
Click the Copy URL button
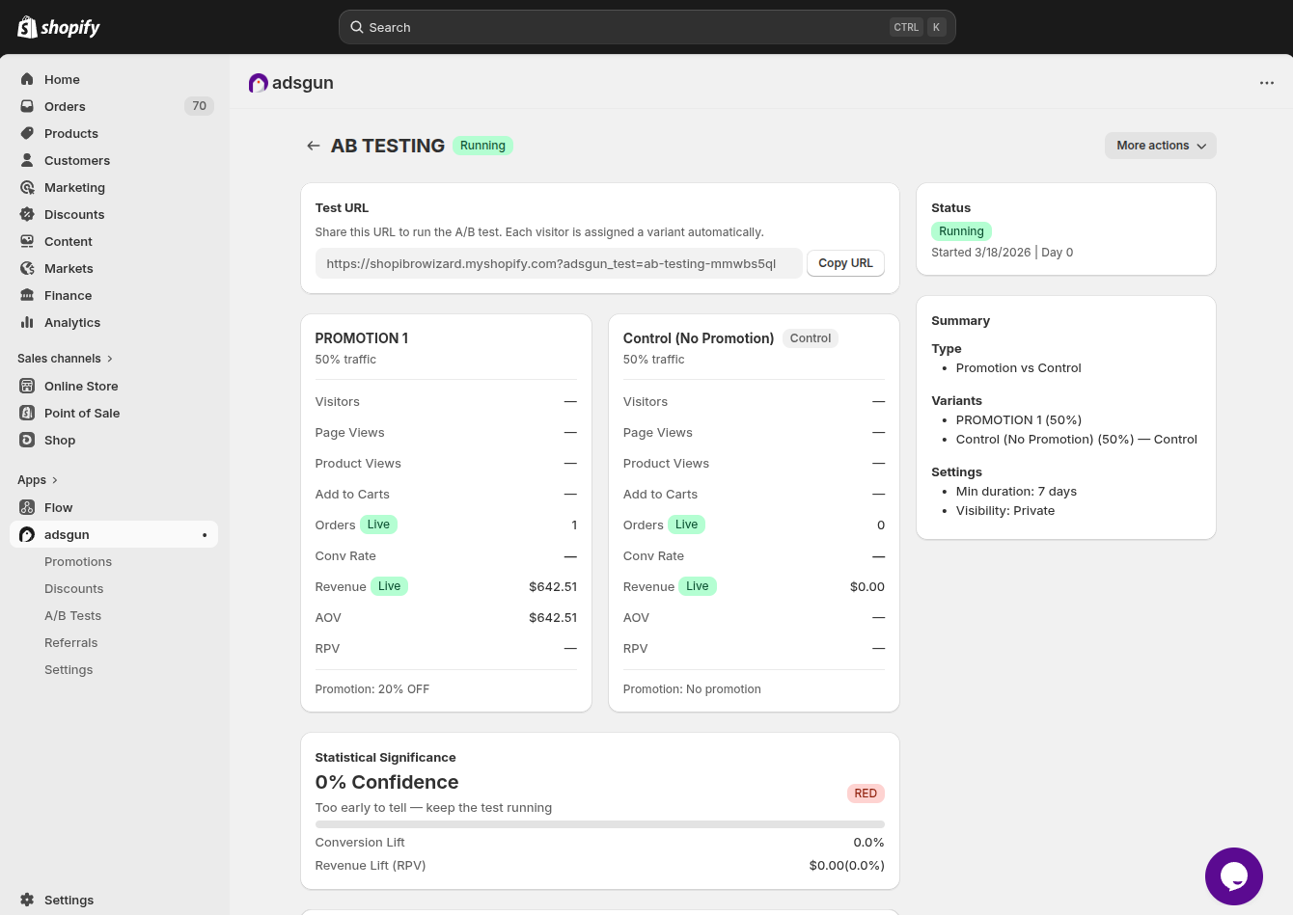pos(845,263)
